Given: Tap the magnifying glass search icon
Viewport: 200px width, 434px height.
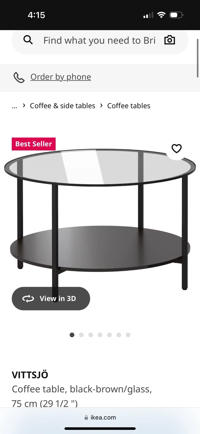Looking at the screenshot, I should coord(28,40).
